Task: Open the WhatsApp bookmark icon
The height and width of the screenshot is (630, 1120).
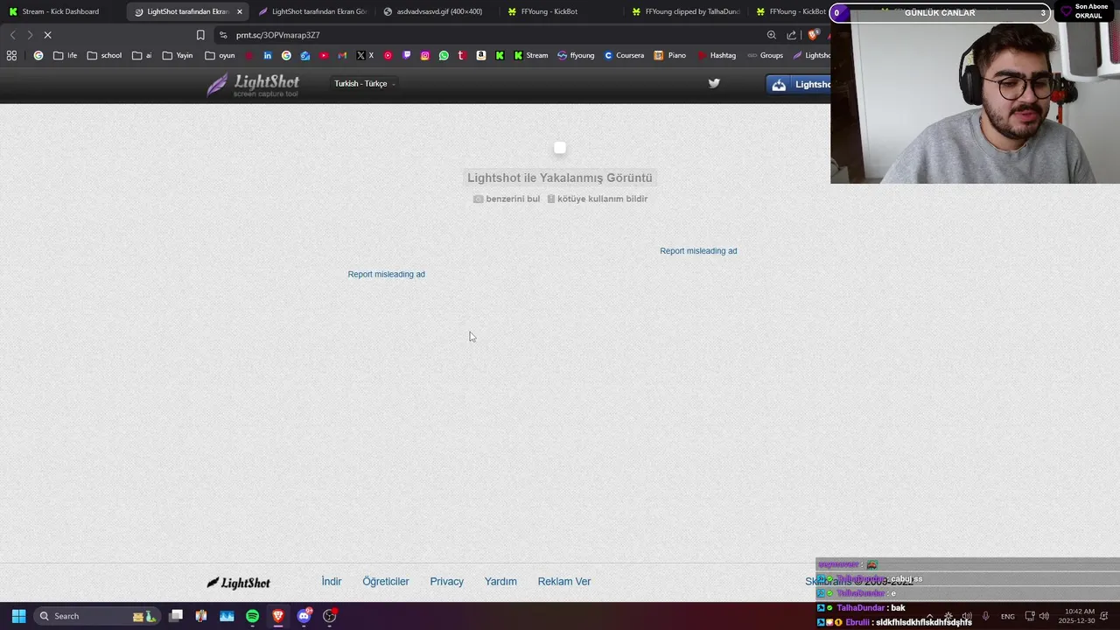Action: pyautogui.click(x=444, y=55)
